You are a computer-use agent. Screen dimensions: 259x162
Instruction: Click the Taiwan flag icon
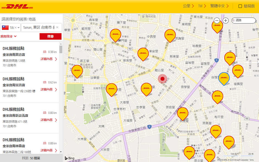pos(5,28)
